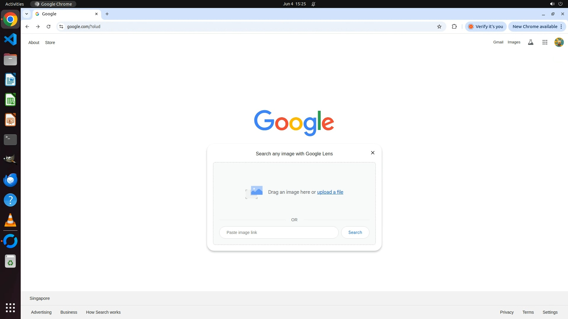Reload the current page
This screenshot has height=319, width=568.
tap(49, 27)
